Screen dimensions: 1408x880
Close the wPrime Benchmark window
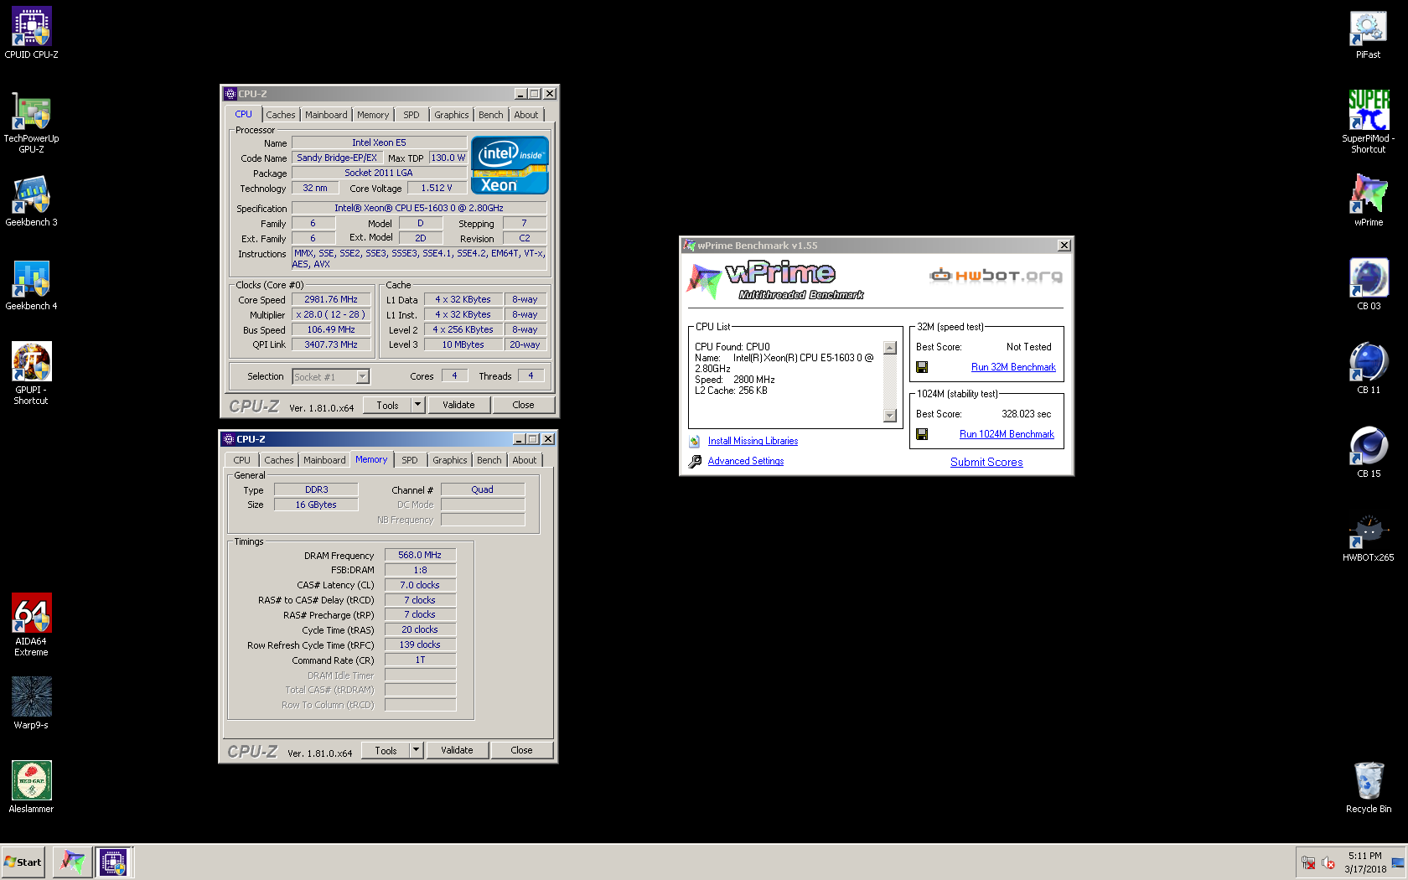click(x=1064, y=246)
